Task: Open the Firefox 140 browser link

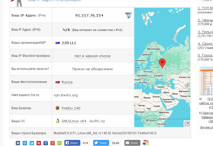Action: pyautogui.click(x=71, y=108)
